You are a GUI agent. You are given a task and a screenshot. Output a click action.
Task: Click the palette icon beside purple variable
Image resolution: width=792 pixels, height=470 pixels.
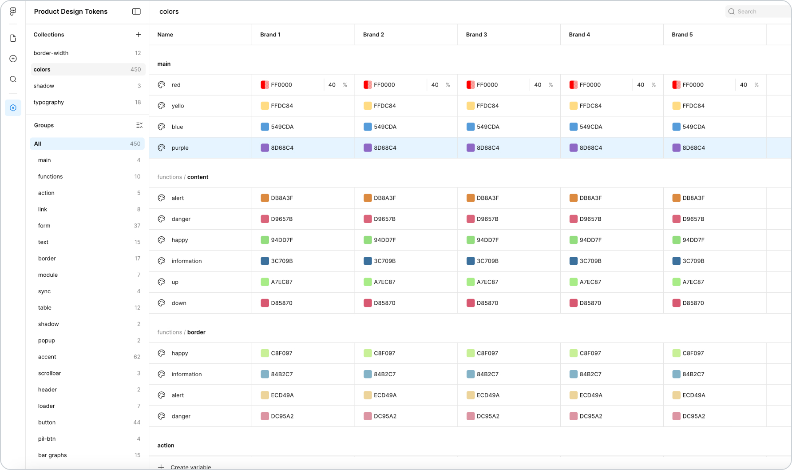coord(162,148)
